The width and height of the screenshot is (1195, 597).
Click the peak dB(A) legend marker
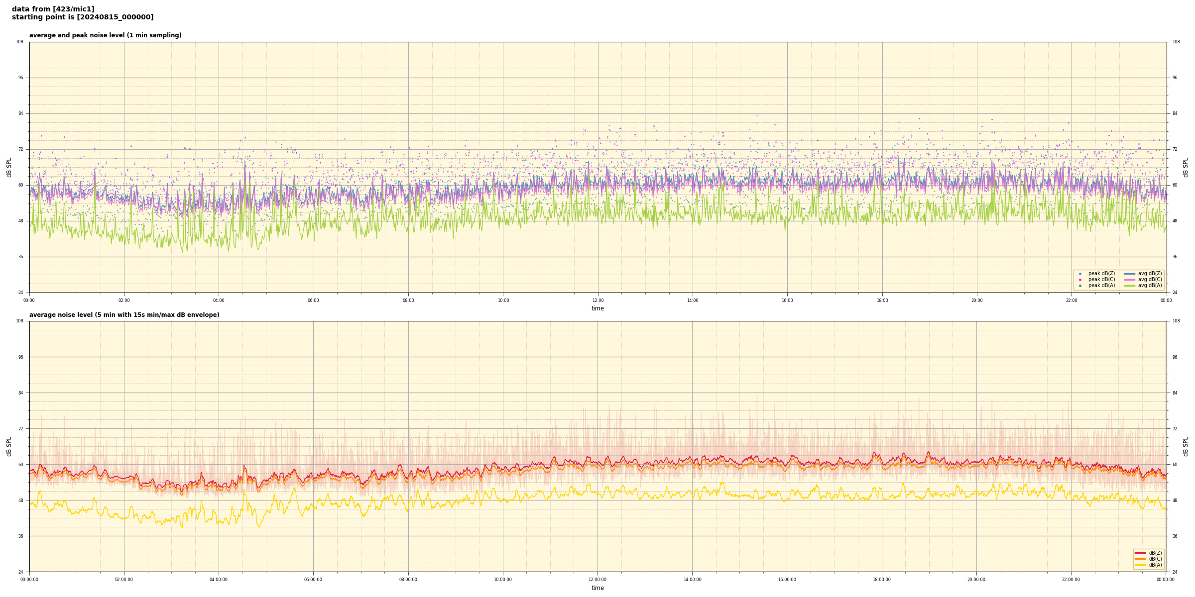coord(1080,286)
